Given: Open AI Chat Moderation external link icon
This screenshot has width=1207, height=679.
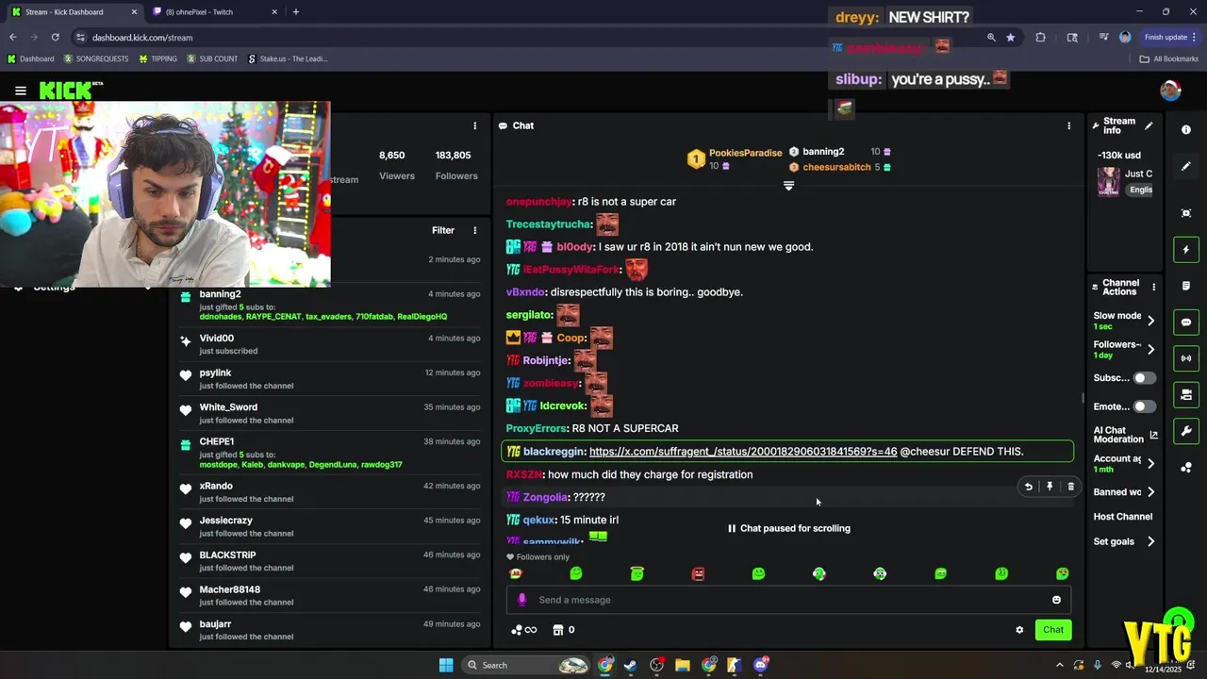Looking at the screenshot, I should 1153,435.
